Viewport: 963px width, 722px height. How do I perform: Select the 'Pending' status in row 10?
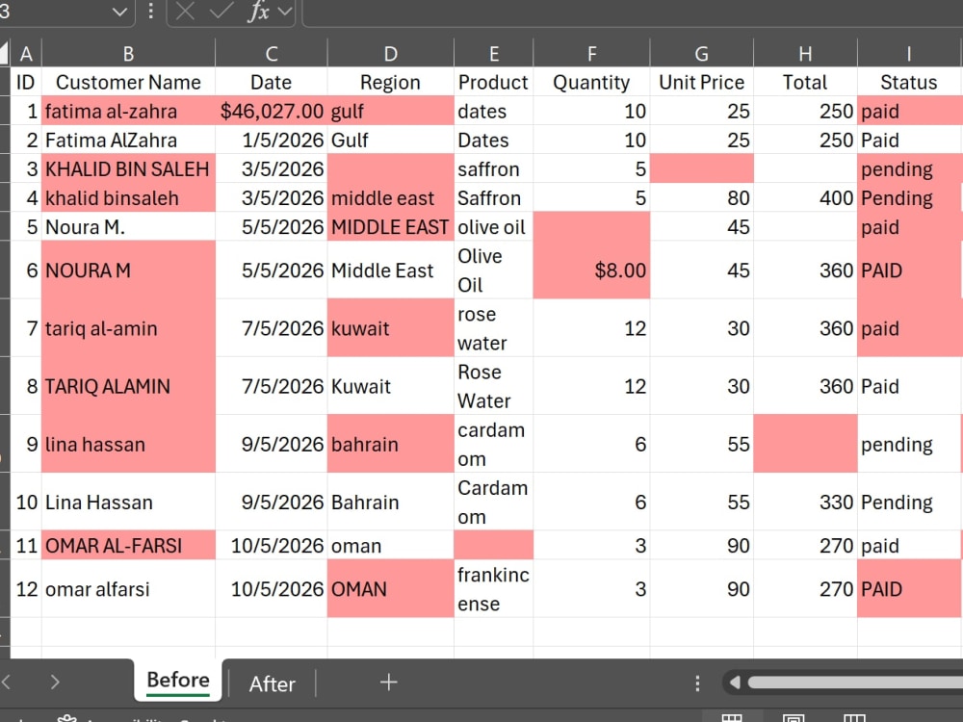tap(909, 502)
